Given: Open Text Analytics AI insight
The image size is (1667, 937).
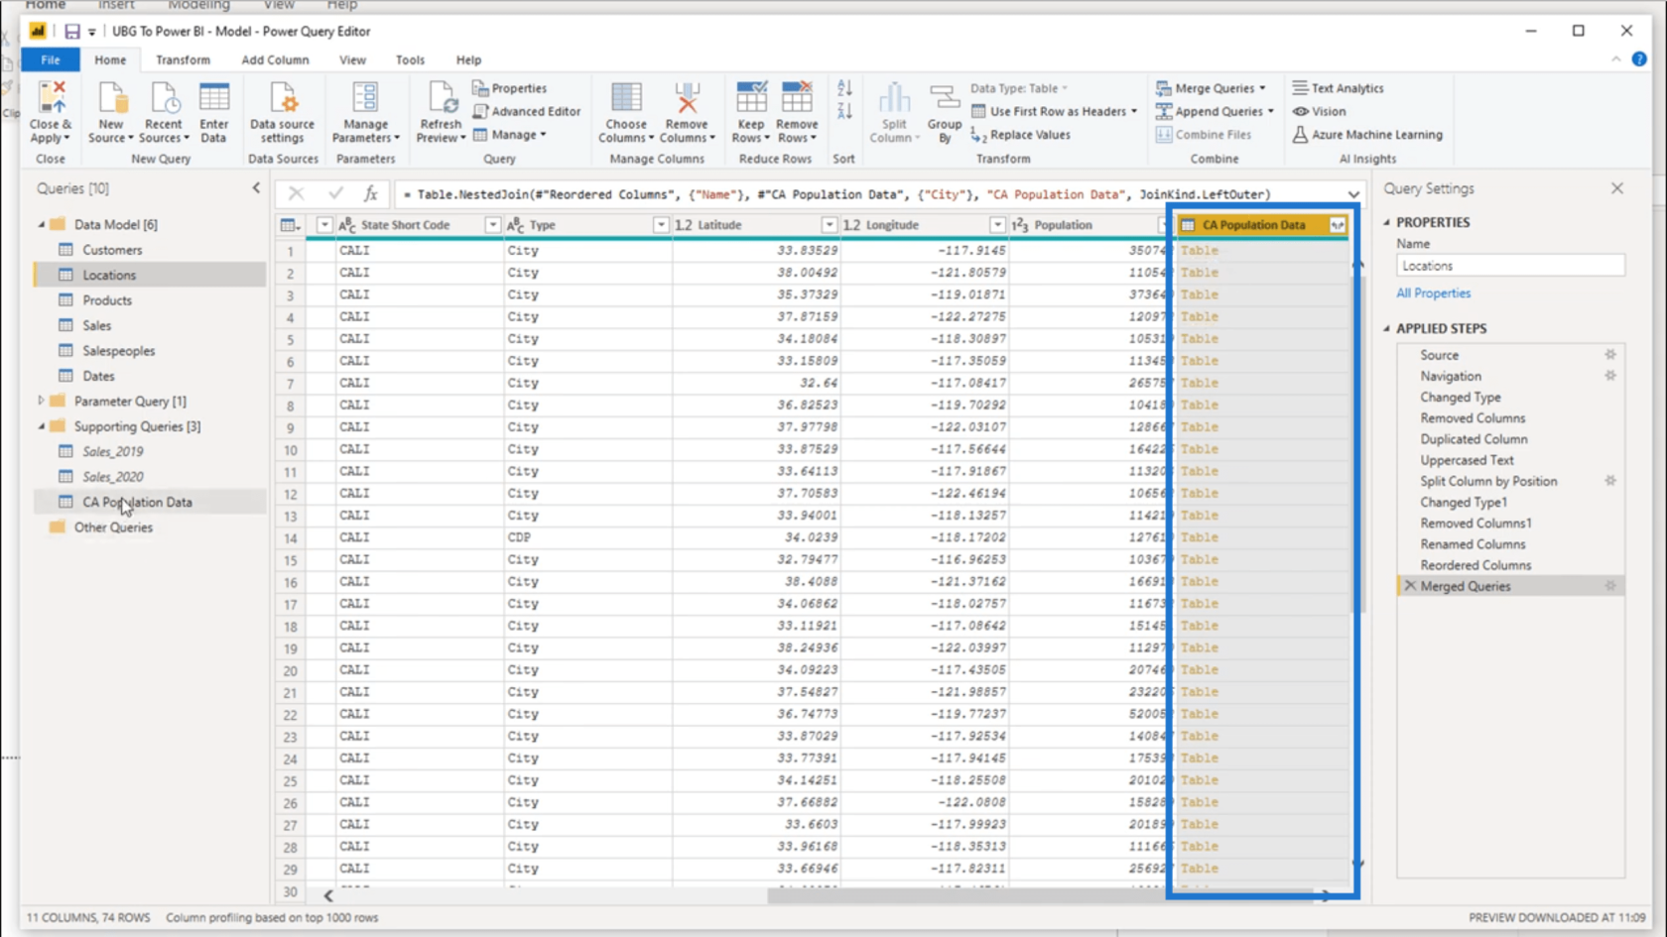Looking at the screenshot, I should pyautogui.click(x=1338, y=88).
